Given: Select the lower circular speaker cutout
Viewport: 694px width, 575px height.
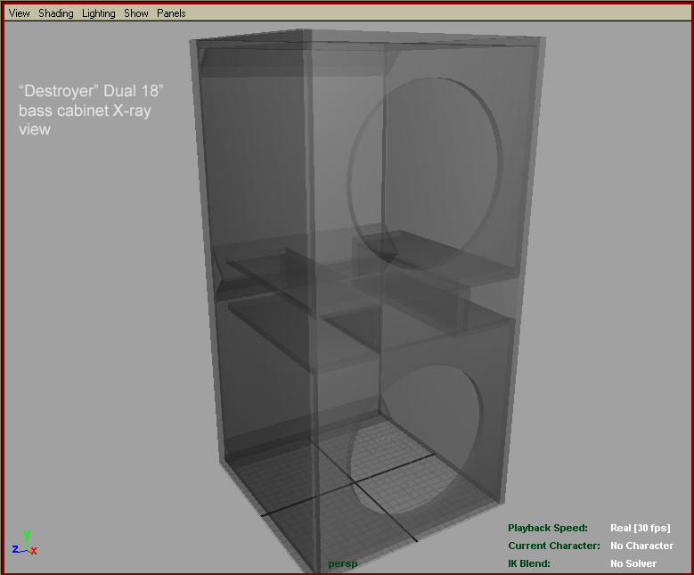Looking at the screenshot, I should click(x=415, y=439).
